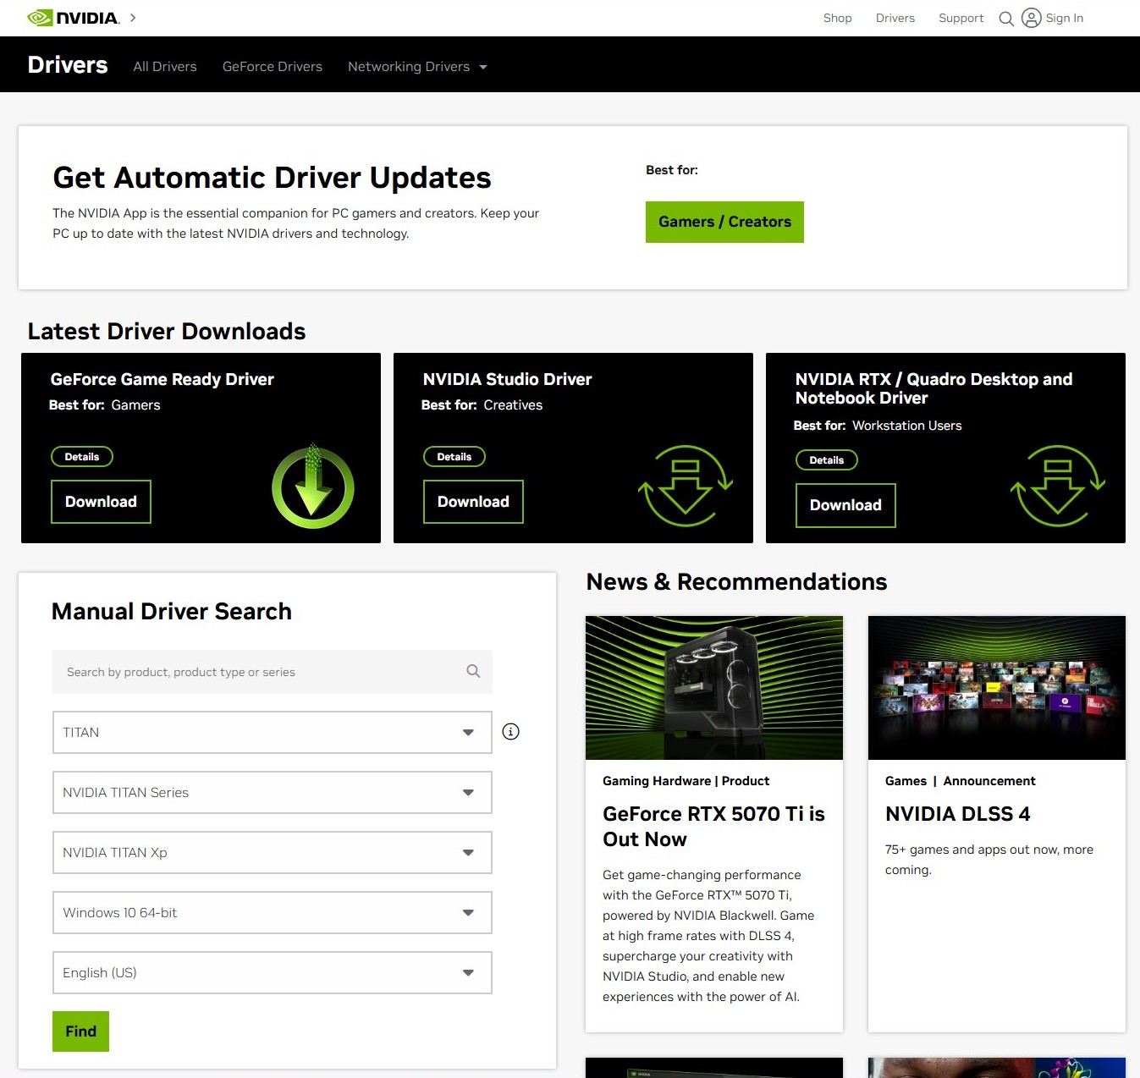
Task: Click the magnifier icon in manual search field
Action: click(473, 671)
